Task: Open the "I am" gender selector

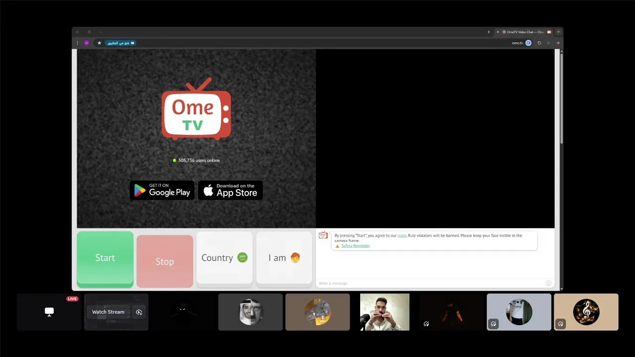Action: (x=284, y=258)
